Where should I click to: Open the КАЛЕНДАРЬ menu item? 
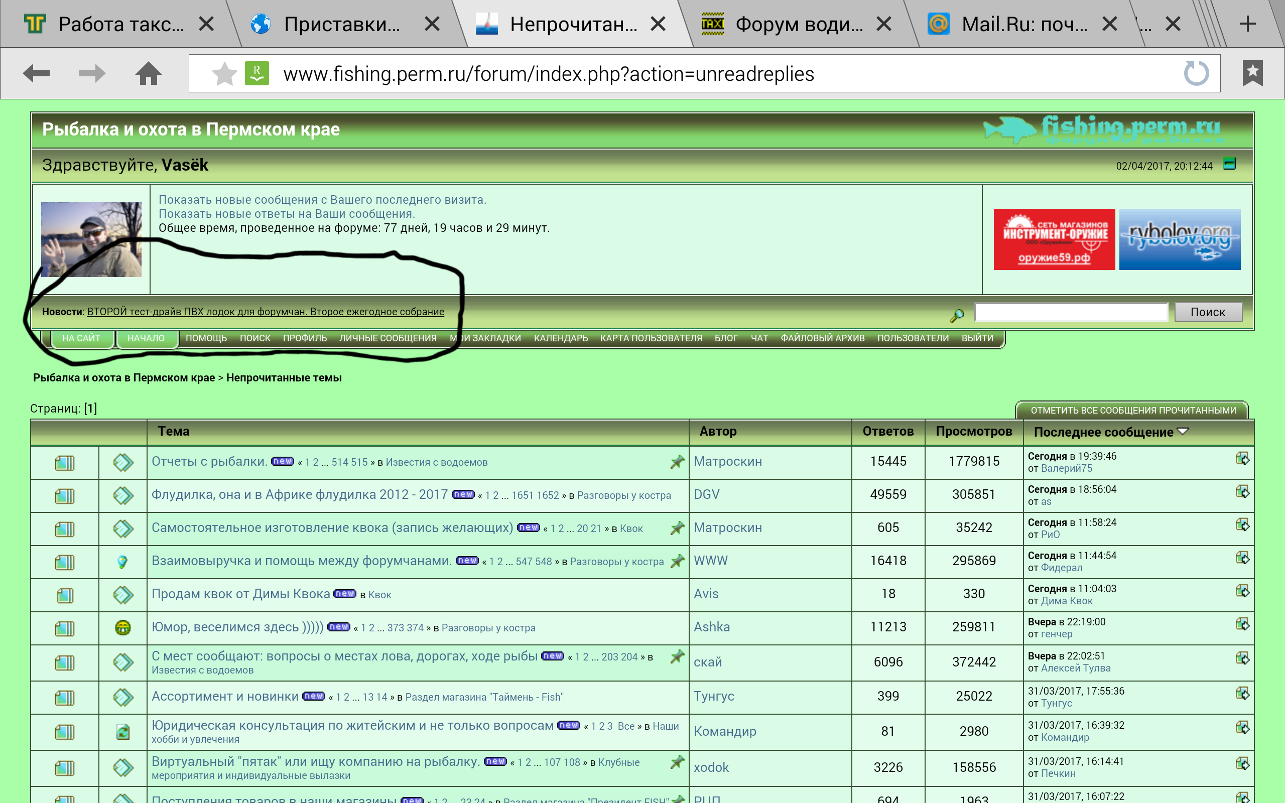click(561, 338)
